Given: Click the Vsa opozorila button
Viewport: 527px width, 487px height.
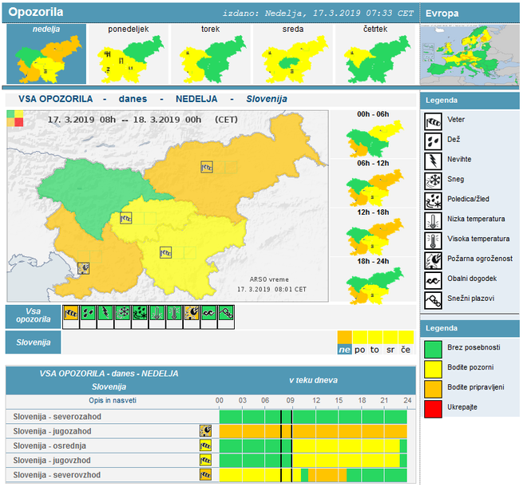Looking at the screenshot, I should (x=34, y=317).
